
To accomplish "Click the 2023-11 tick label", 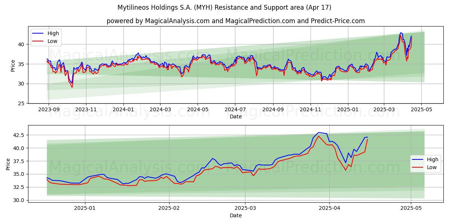I will (x=86, y=109).
